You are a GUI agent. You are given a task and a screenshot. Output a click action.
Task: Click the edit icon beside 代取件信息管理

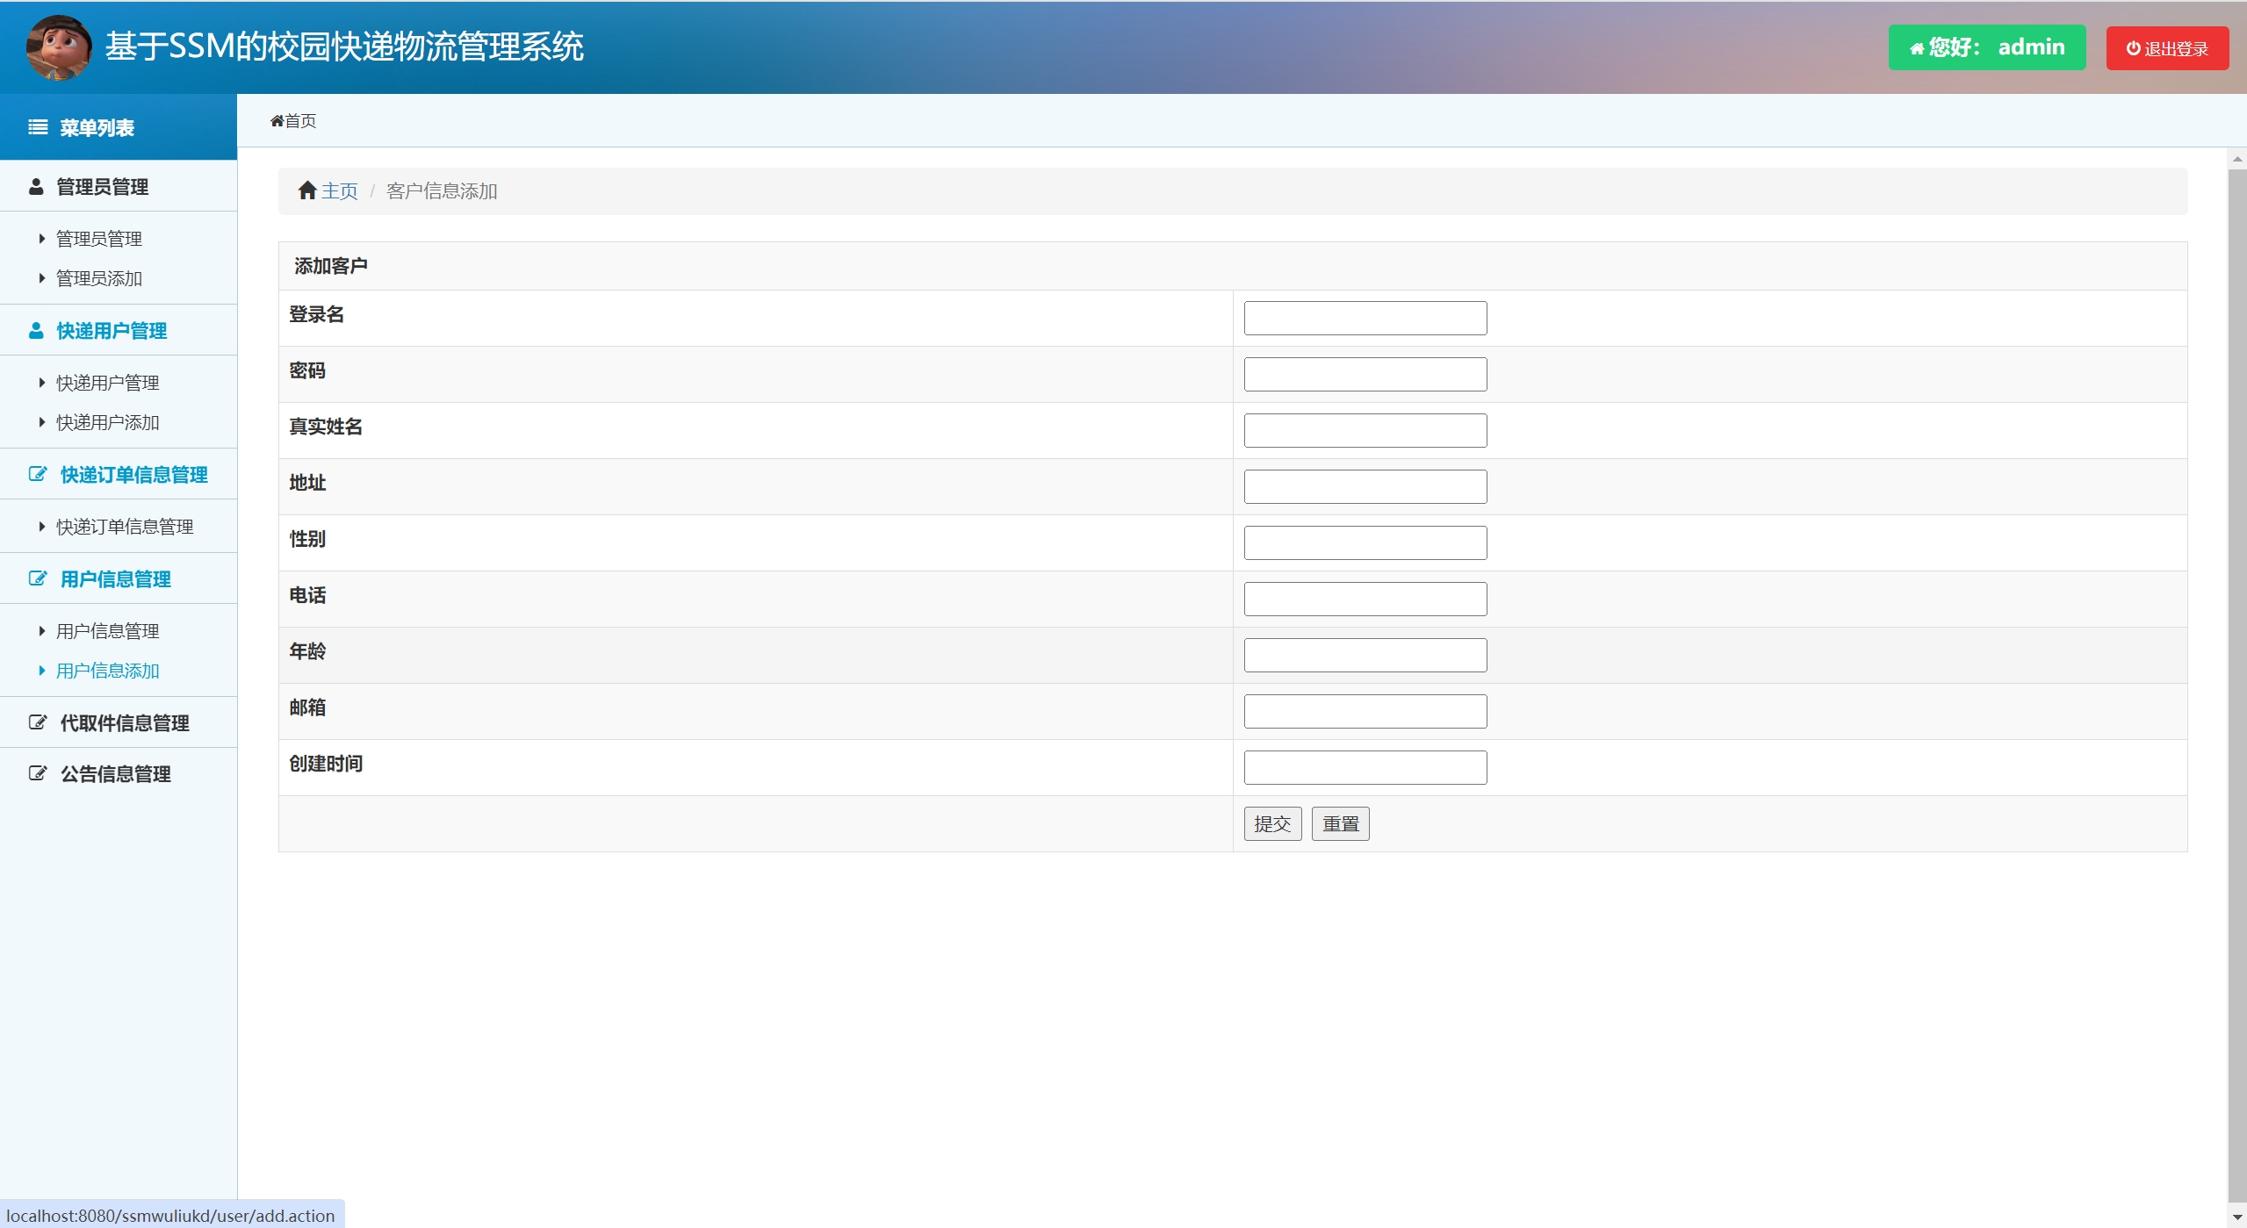pyautogui.click(x=38, y=722)
